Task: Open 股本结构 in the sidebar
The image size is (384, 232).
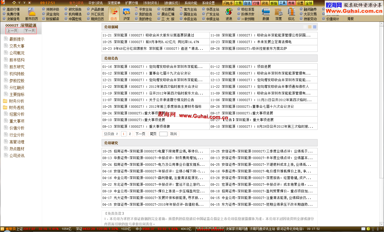Action: pyautogui.click(x=14, y=60)
